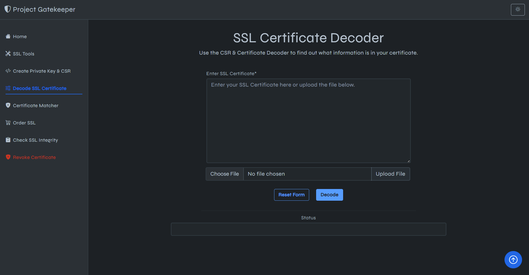Click the textarea resize handle corner

point(409,161)
